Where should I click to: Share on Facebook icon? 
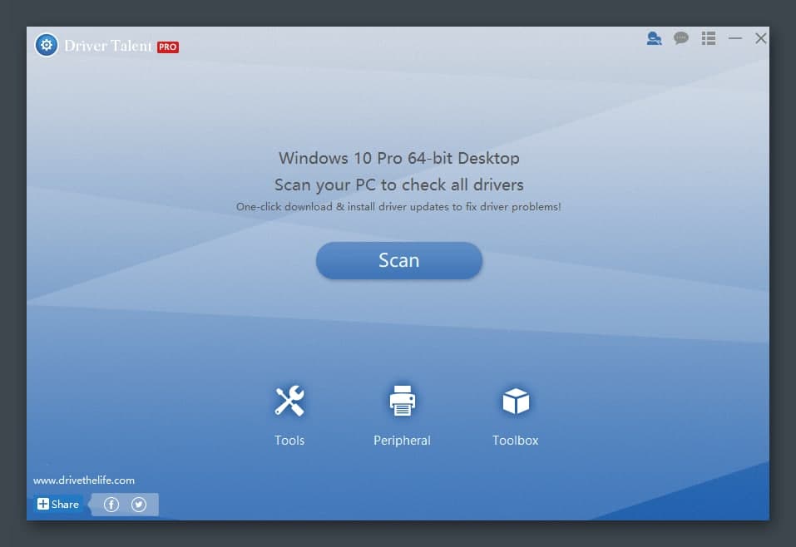(111, 505)
